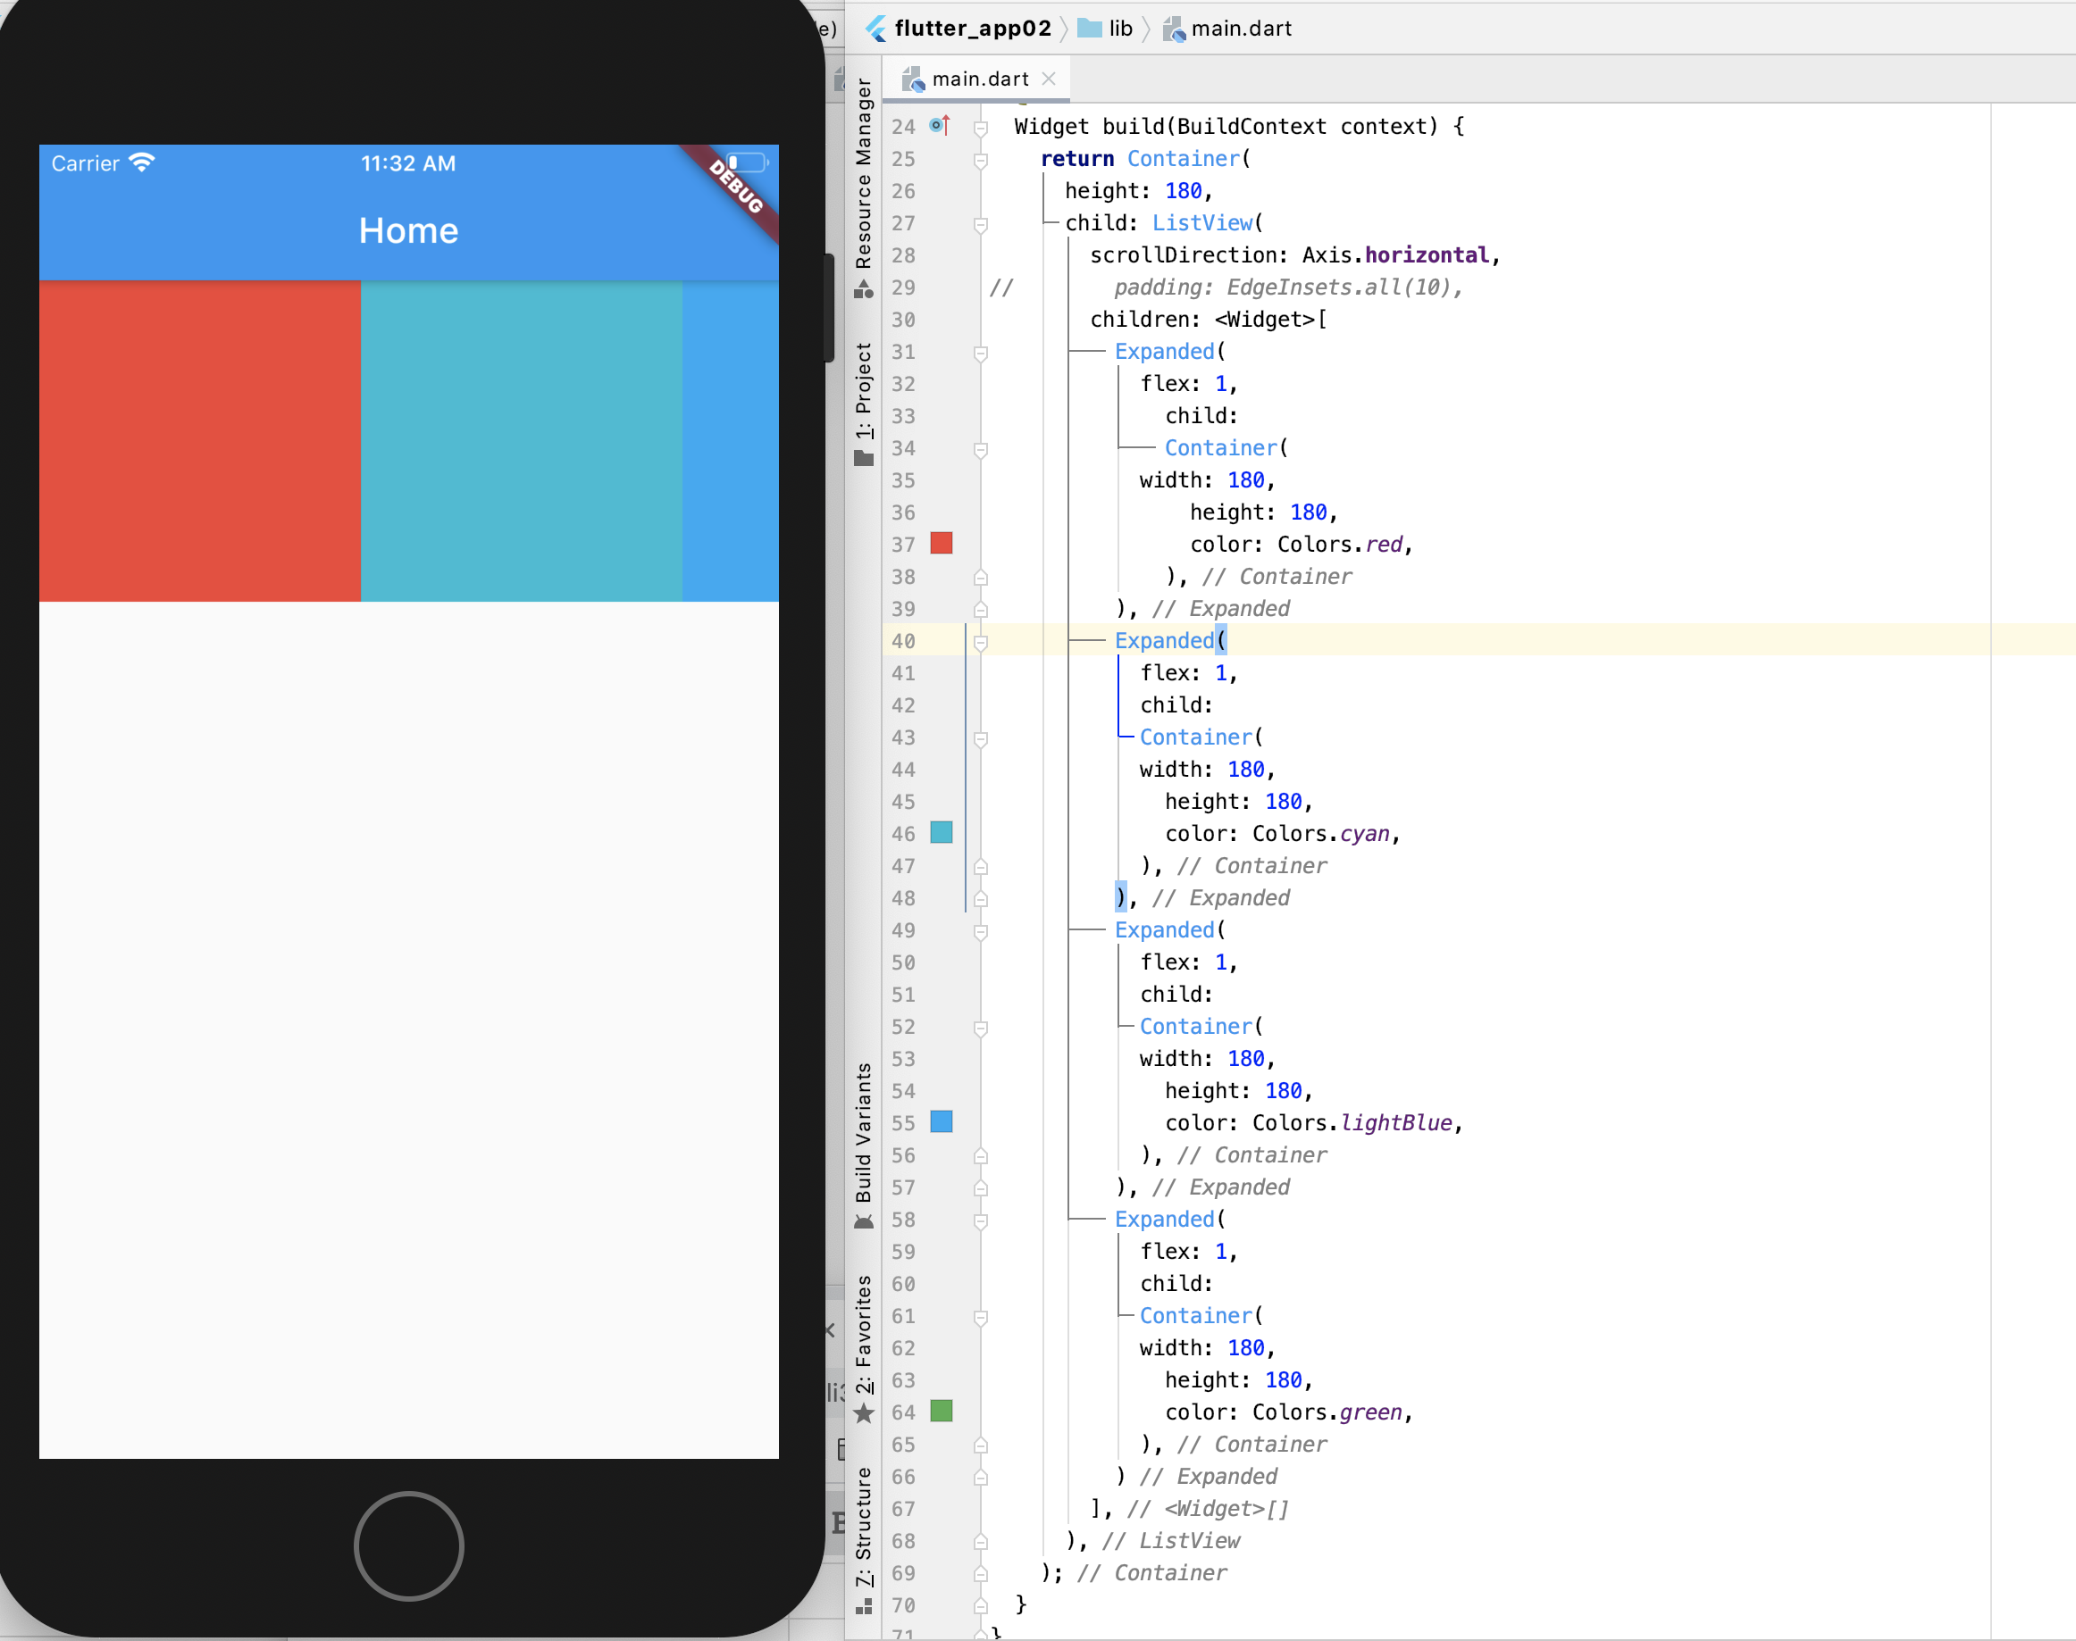Viewport: 2076px width, 1641px height.
Task: Collapse the build method fold arrow
Action: 980,127
